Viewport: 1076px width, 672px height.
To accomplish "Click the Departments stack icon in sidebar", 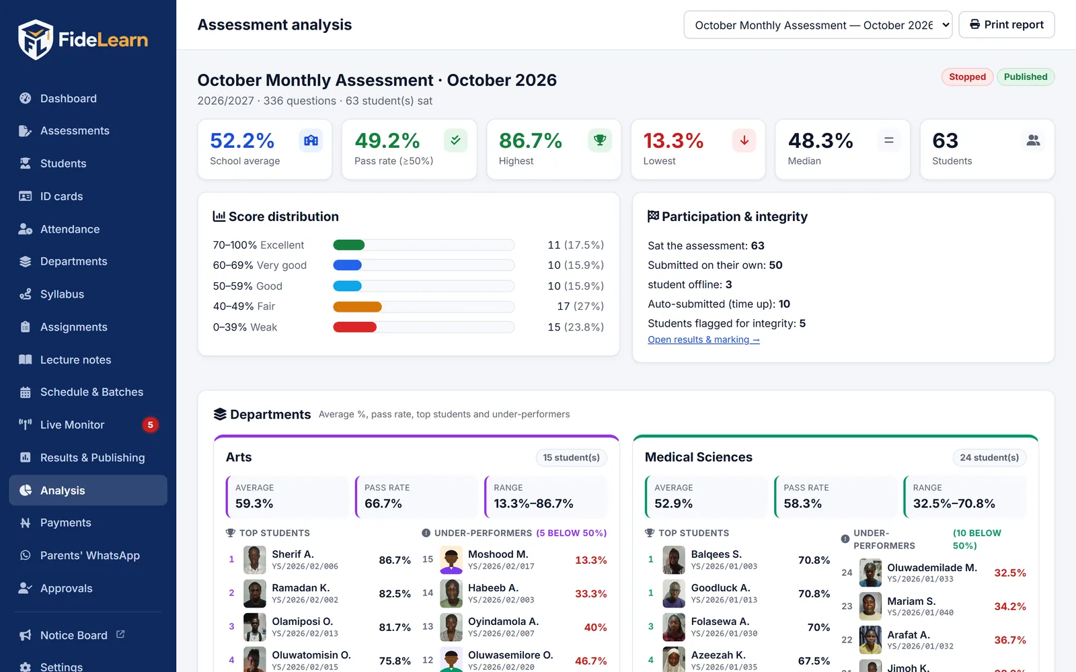I will [26, 261].
